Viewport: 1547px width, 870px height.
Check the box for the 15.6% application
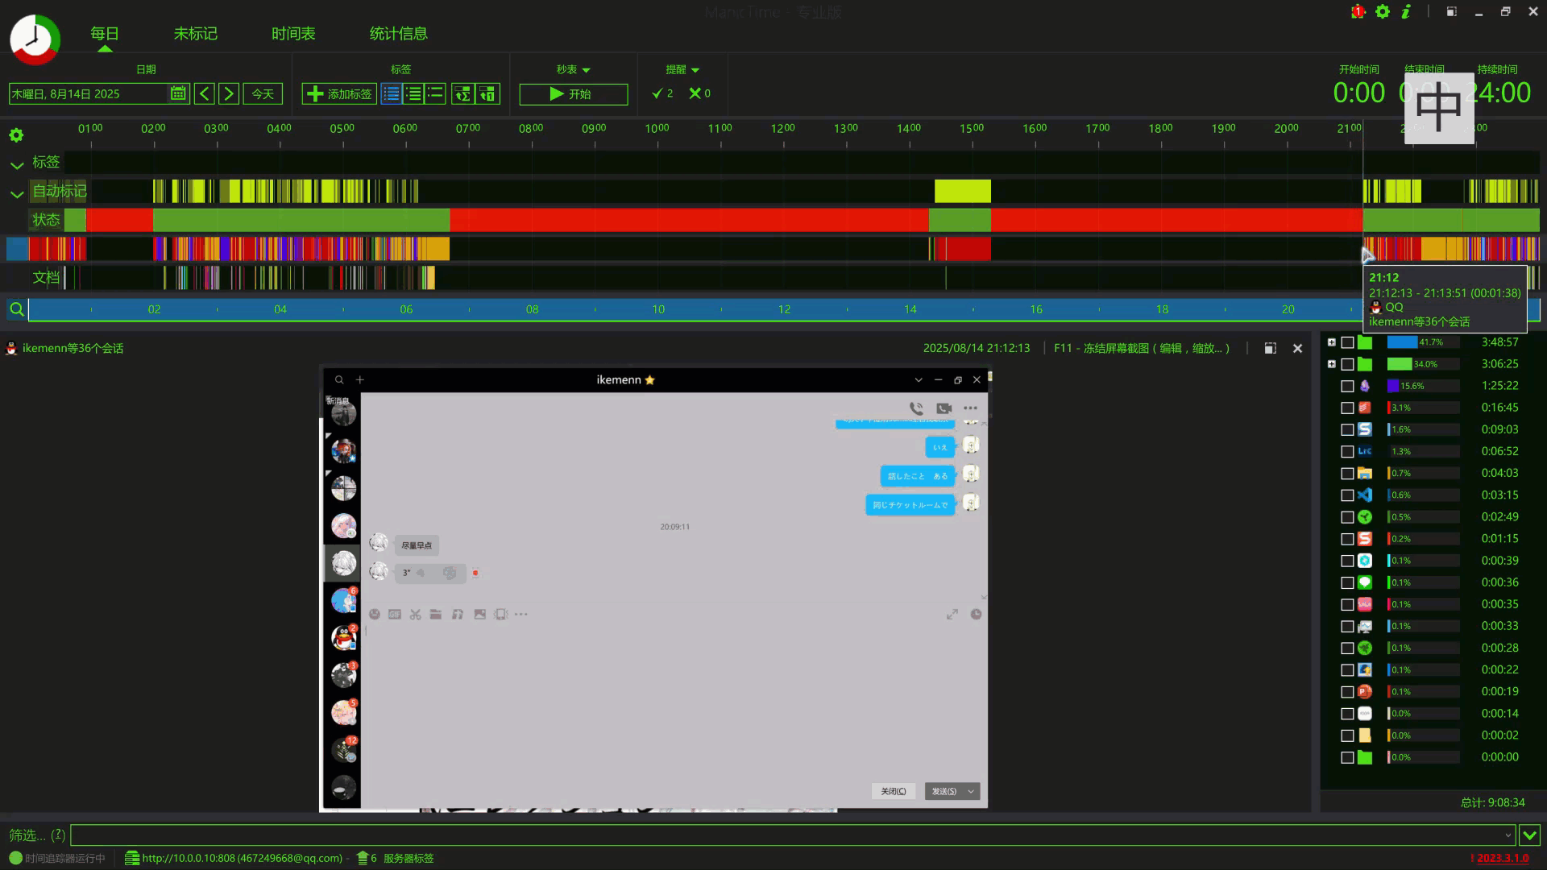1347,386
